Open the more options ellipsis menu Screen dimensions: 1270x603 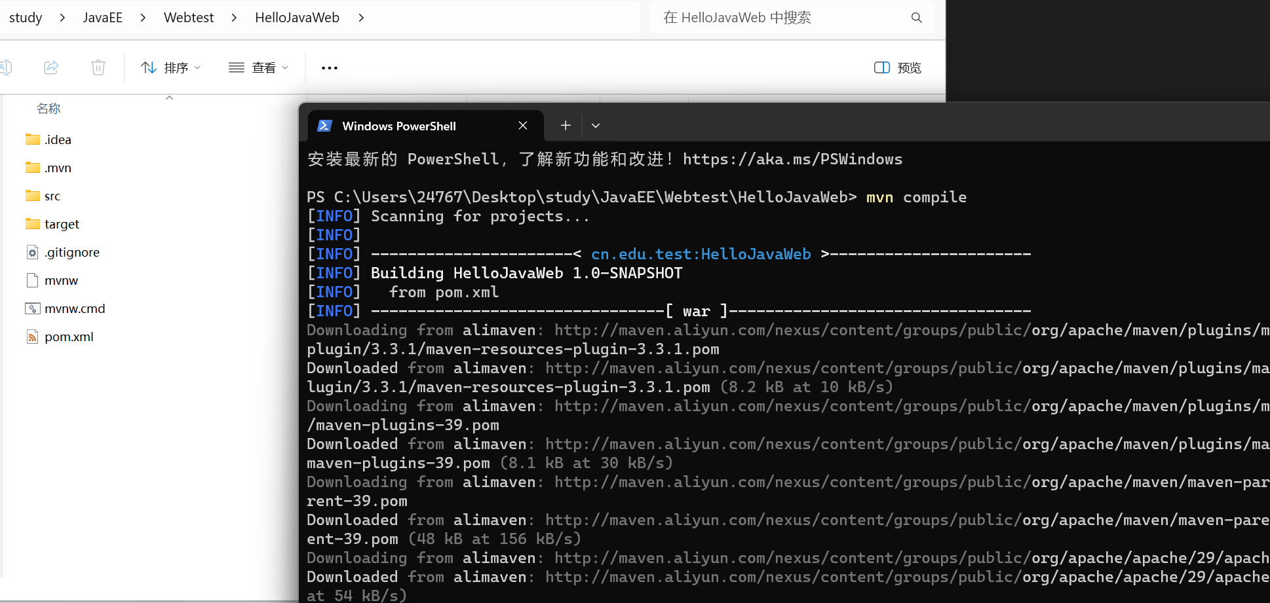pos(330,68)
